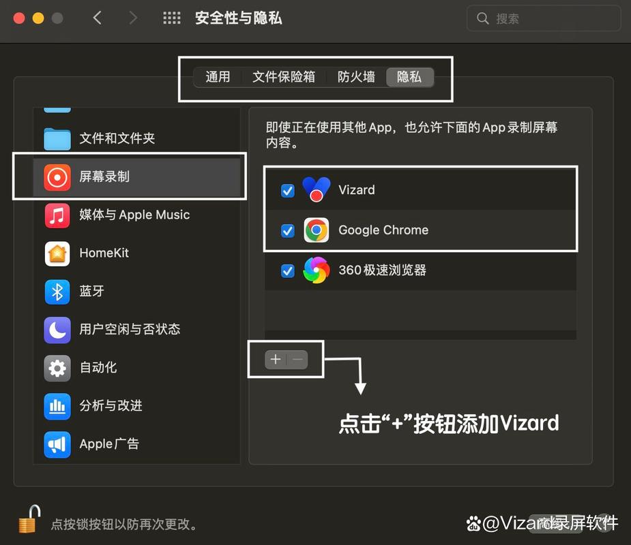Click the Apple Advertising (Apple广告) megaphone icon
The height and width of the screenshot is (545, 631).
[57, 444]
